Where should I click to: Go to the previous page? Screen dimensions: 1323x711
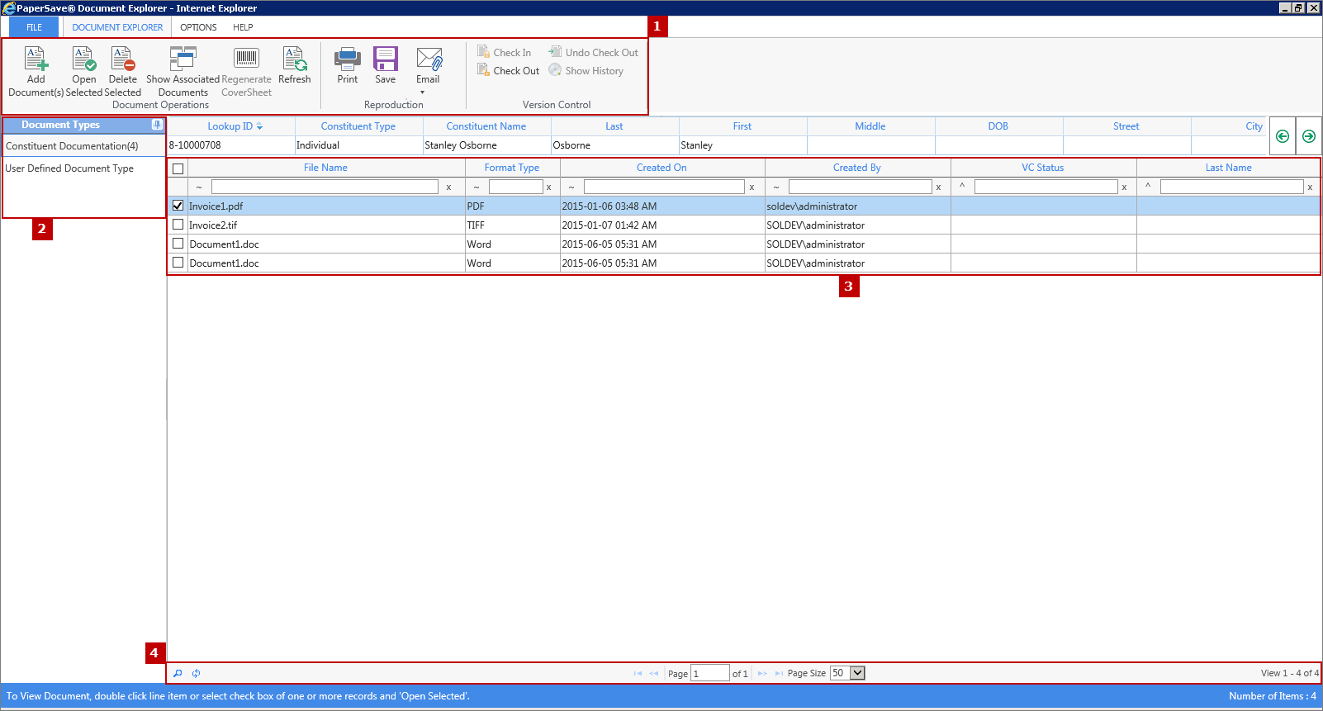[654, 673]
